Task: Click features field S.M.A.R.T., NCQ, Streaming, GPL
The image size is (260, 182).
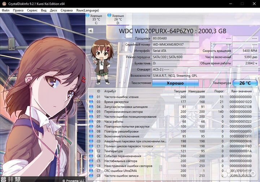Action: click(x=205, y=76)
